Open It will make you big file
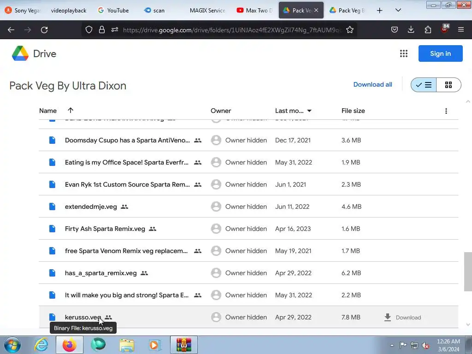Image resolution: width=472 pixels, height=354 pixels. pos(127,295)
